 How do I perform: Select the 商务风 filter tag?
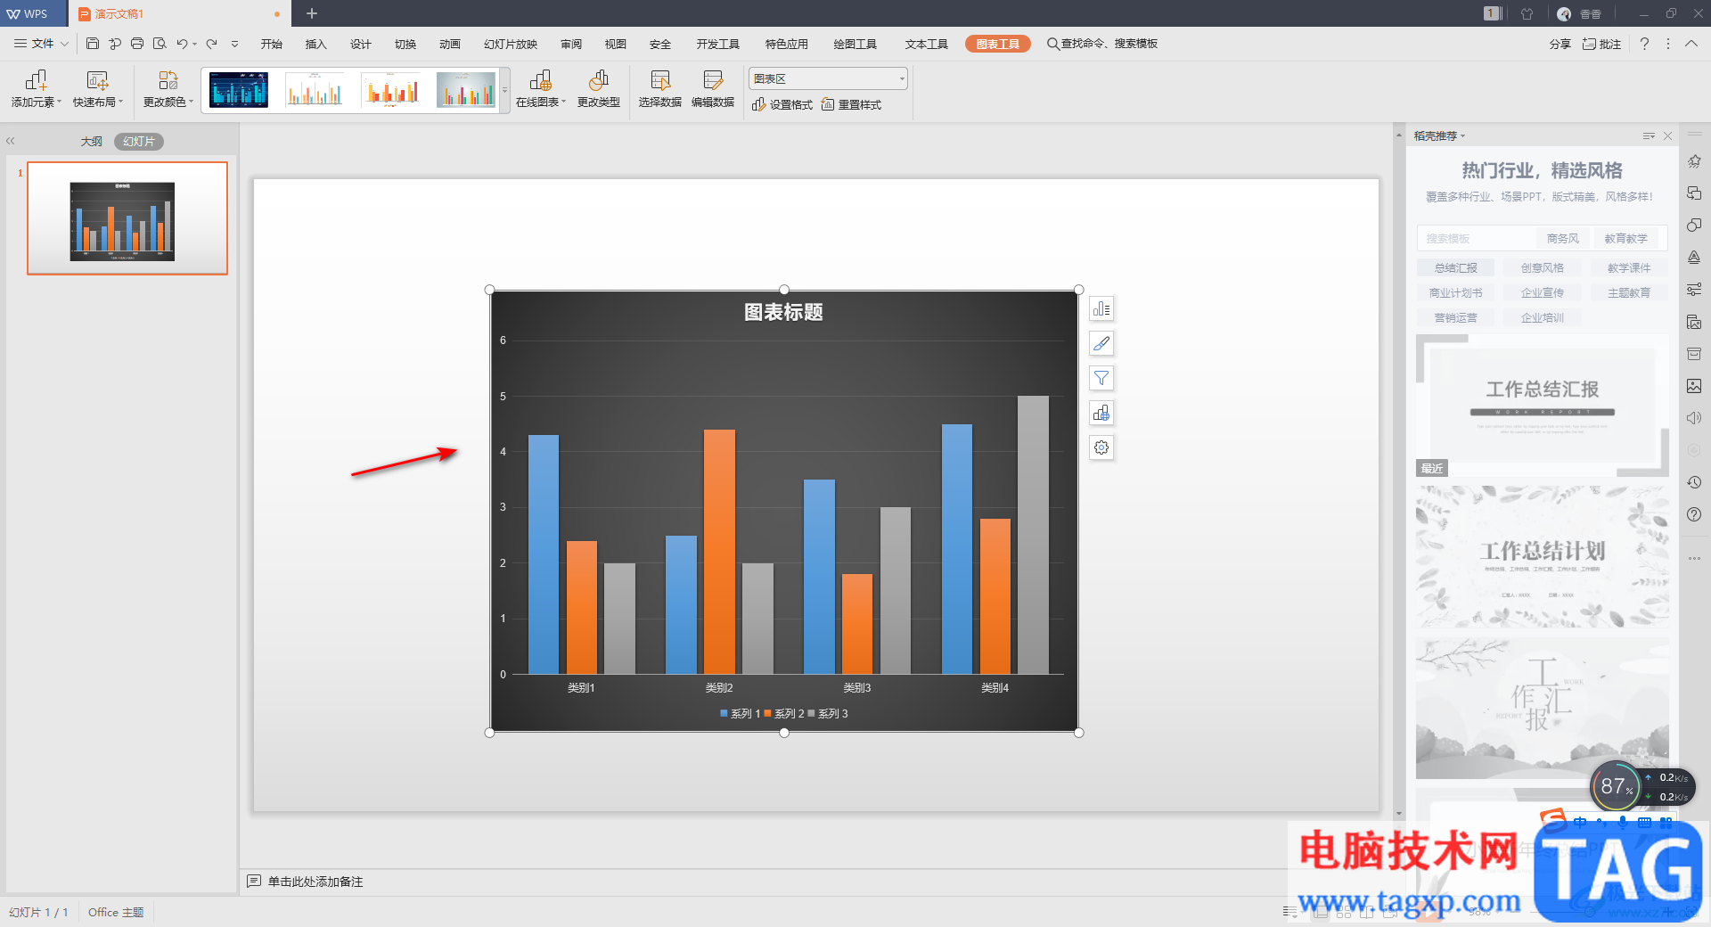1563,239
